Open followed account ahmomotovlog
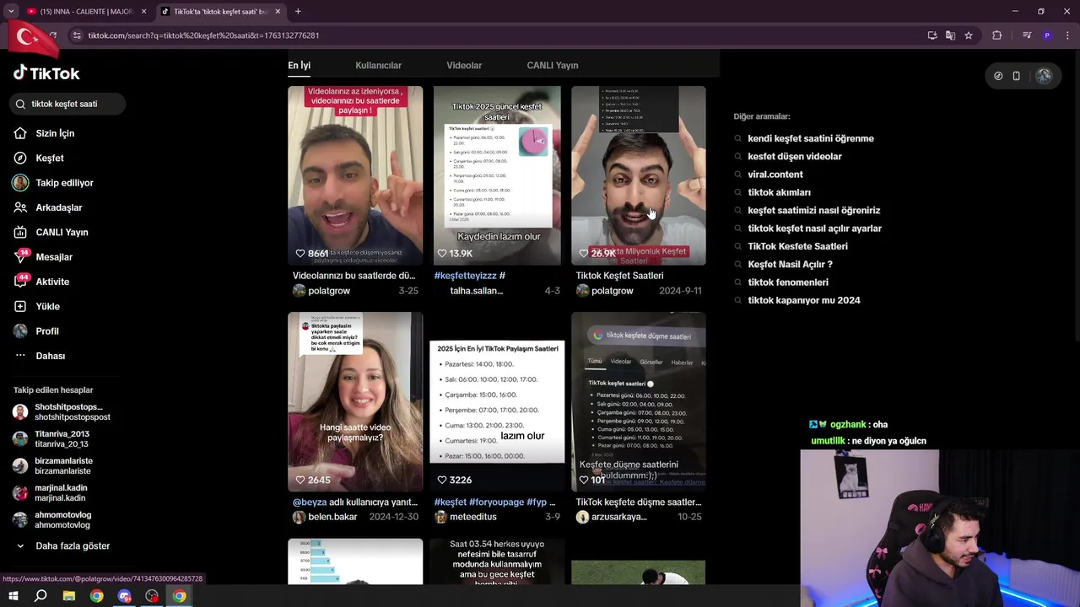This screenshot has height=607, width=1080. [51, 519]
